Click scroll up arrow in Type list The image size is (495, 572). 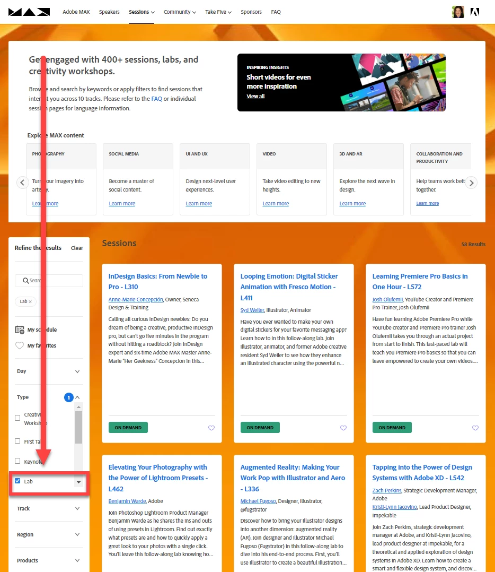point(78,407)
